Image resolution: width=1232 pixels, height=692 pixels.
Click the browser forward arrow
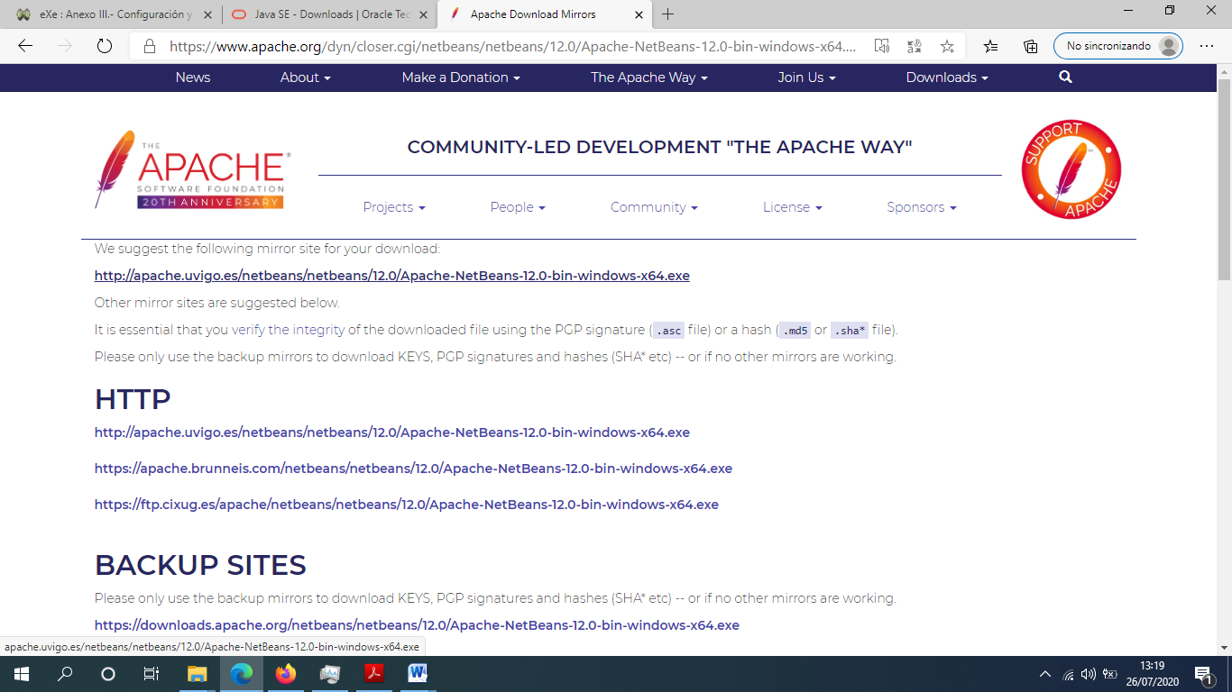tap(65, 46)
